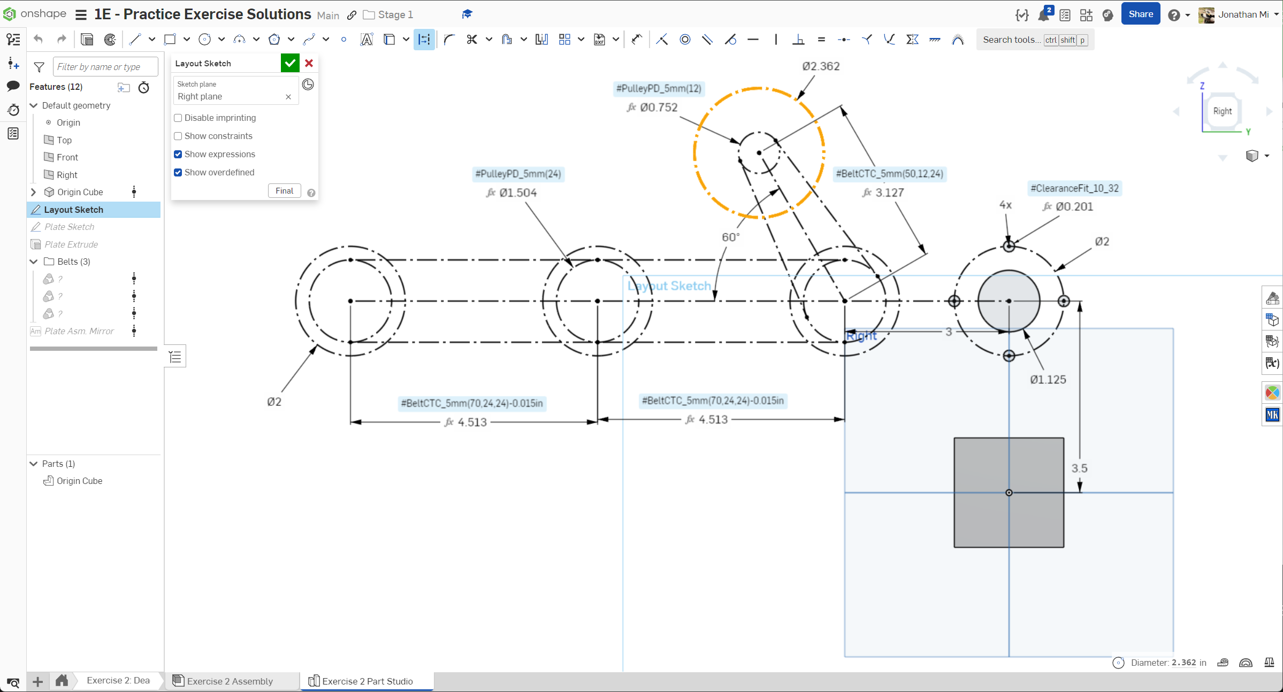Switch to Exercise 2 Assembly tab
Screen dimensions: 1283x692
(x=230, y=681)
